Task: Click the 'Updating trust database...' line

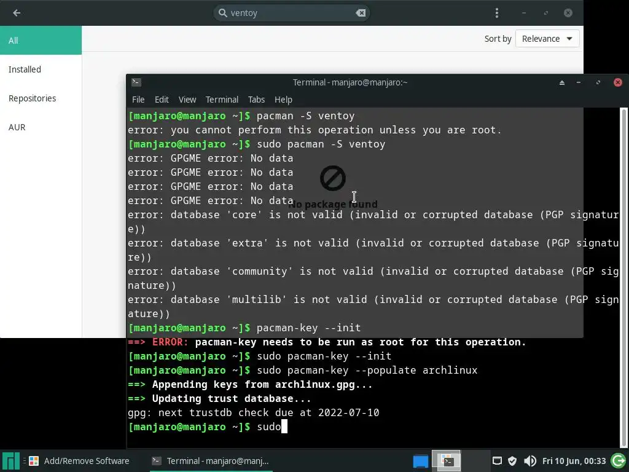Action: pos(219,398)
